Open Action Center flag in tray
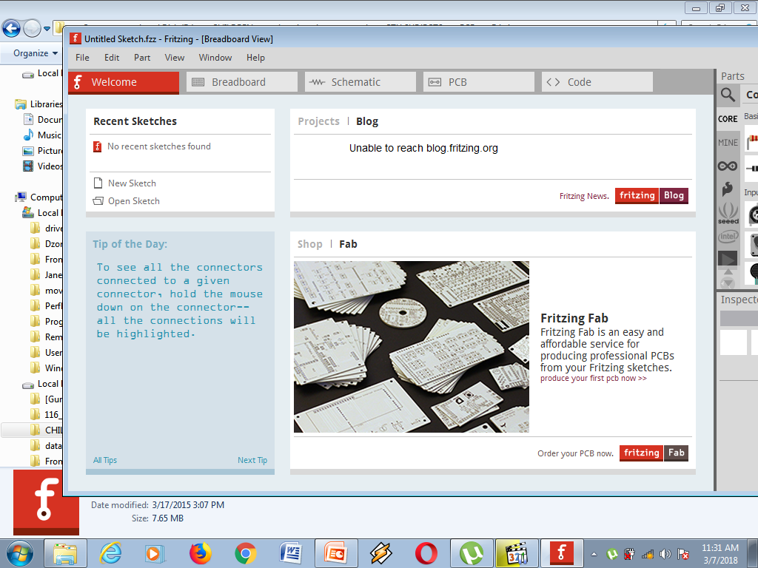 tap(683, 554)
